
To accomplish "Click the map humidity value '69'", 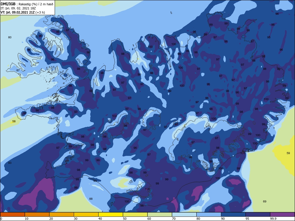I will (265, 201).
